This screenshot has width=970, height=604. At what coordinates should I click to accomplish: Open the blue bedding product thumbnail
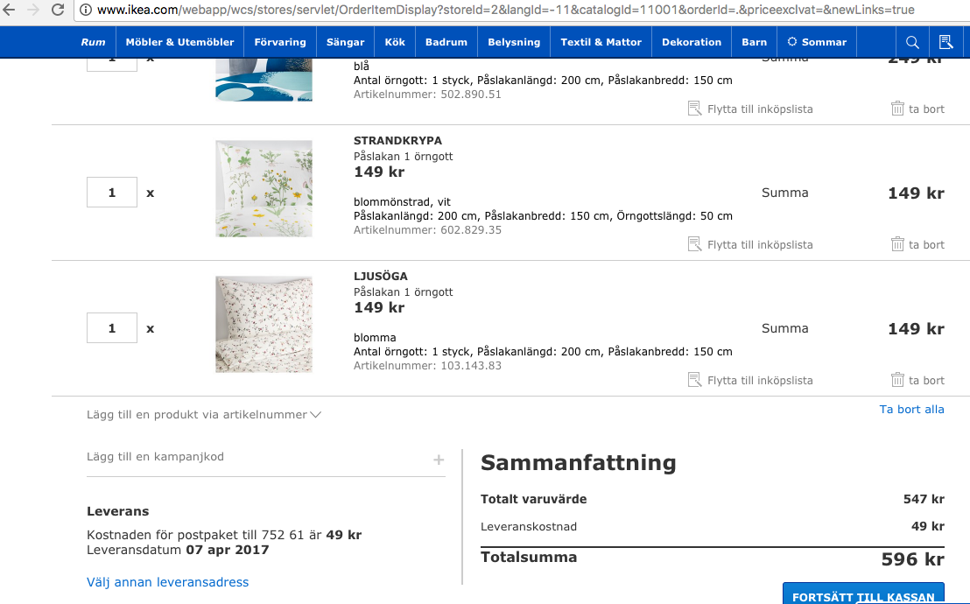(264, 80)
